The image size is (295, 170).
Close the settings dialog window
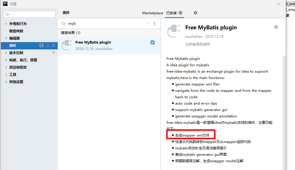[279, 4]
